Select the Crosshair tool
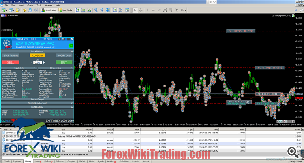Image resolution: width=304 pixels, height=163 pixels. tap(141, 10)
